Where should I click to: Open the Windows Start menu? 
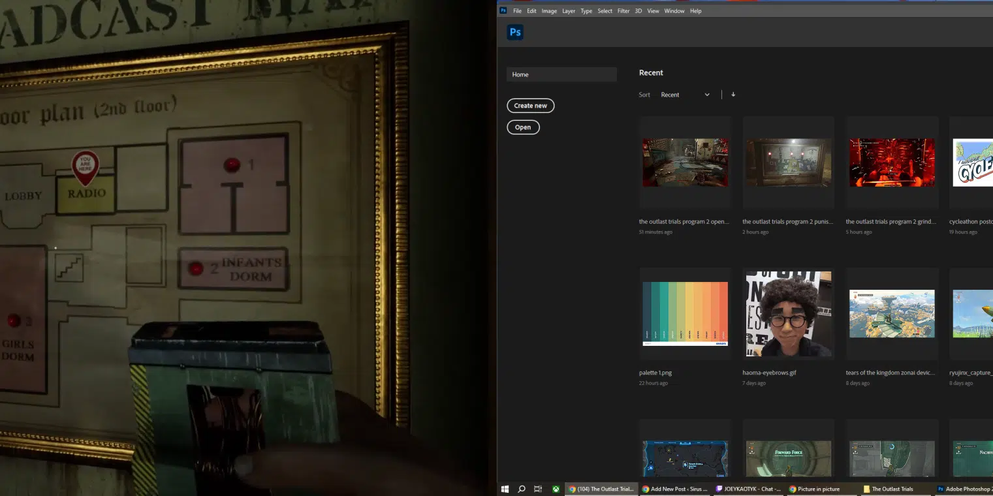point(505,489)
